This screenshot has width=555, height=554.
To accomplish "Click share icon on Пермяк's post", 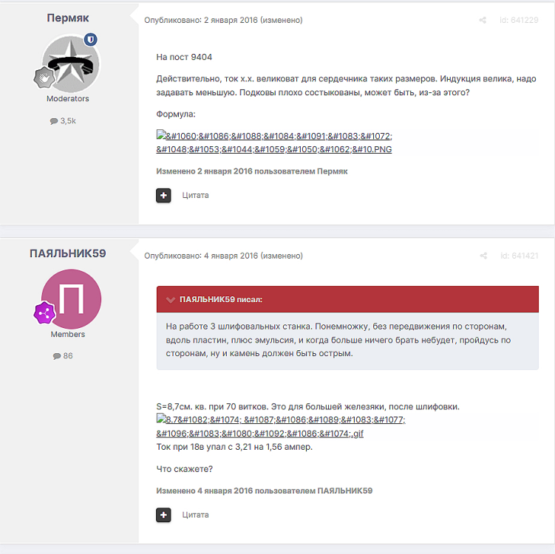I will [483, 20].
